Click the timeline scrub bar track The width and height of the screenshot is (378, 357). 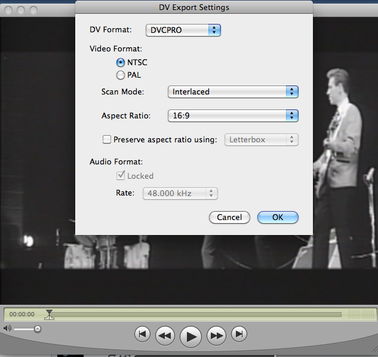pos(195,315)
